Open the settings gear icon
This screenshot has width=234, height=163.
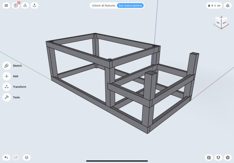pyautogui.click(x=228, y=157)
